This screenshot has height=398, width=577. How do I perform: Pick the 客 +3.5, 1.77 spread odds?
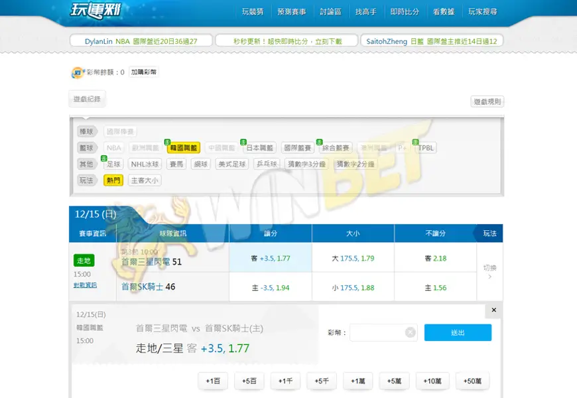click(x=271, y=258)
